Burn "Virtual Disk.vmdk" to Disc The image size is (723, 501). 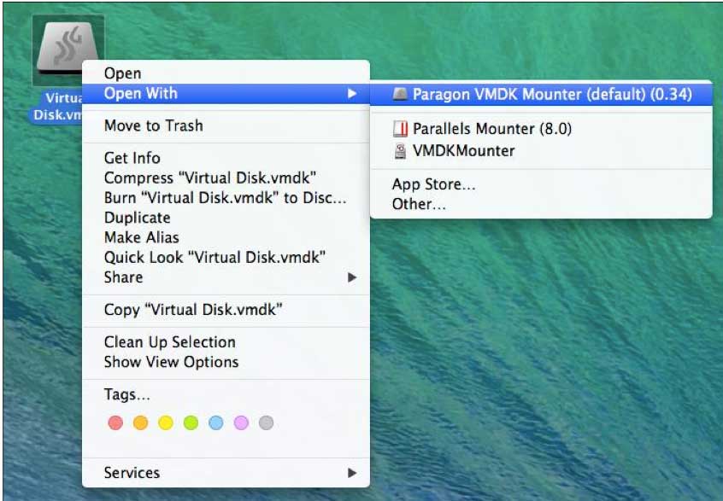pyautogui.click(x=226, y=197)
